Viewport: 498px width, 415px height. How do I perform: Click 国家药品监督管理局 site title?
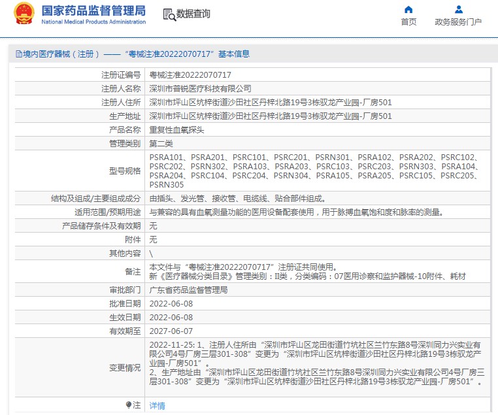pyautogui.click(x=93, y=11)
